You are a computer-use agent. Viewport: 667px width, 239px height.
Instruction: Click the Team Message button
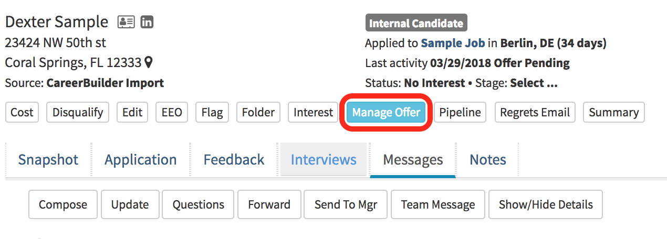[x=438, y=204]
